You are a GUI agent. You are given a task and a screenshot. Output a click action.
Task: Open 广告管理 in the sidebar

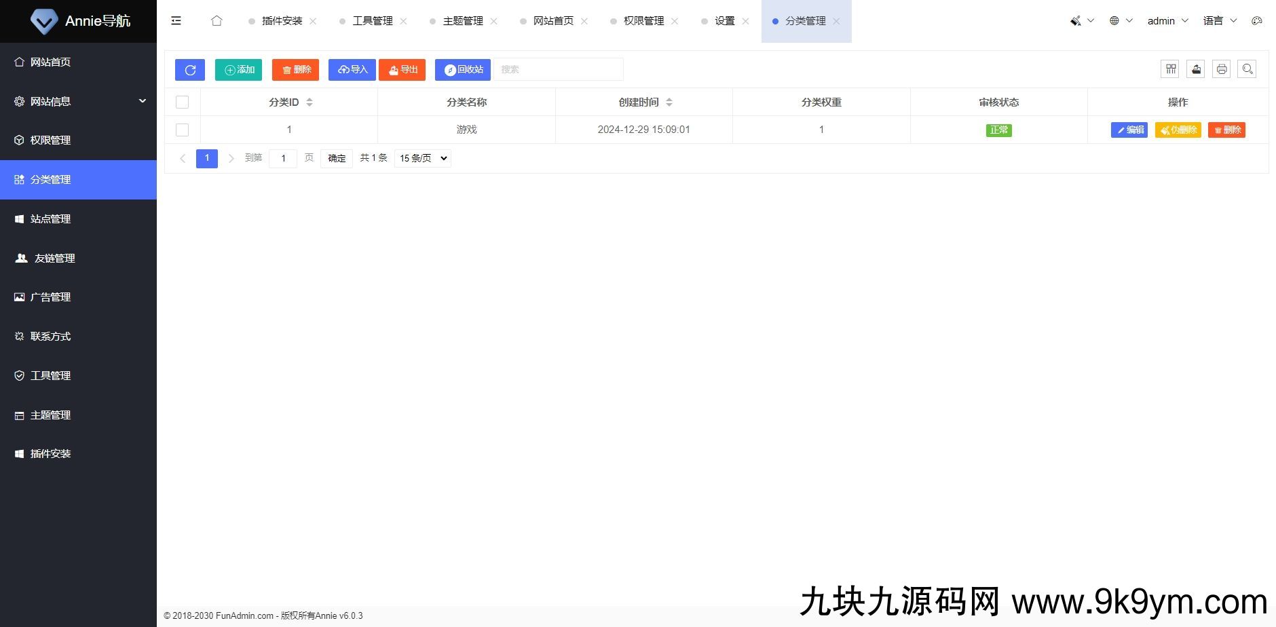click(79, 297)
